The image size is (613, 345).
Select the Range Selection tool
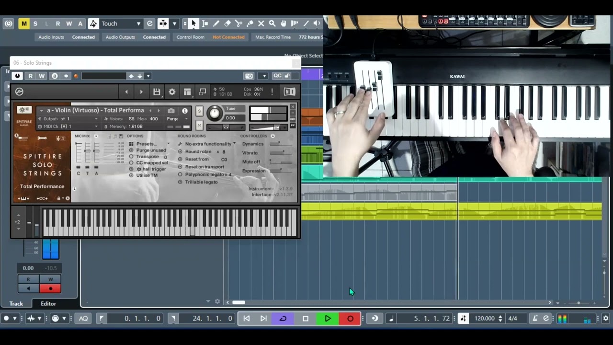(x=205, y=23)
